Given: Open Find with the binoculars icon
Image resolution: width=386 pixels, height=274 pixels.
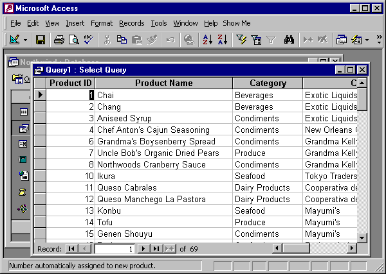Looking at the screenshot, I should pos(289,40).
